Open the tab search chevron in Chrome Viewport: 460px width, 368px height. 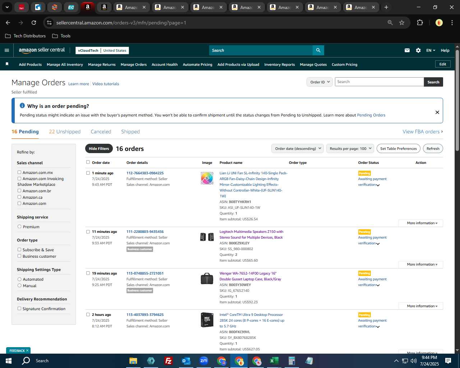pos(7,7)
